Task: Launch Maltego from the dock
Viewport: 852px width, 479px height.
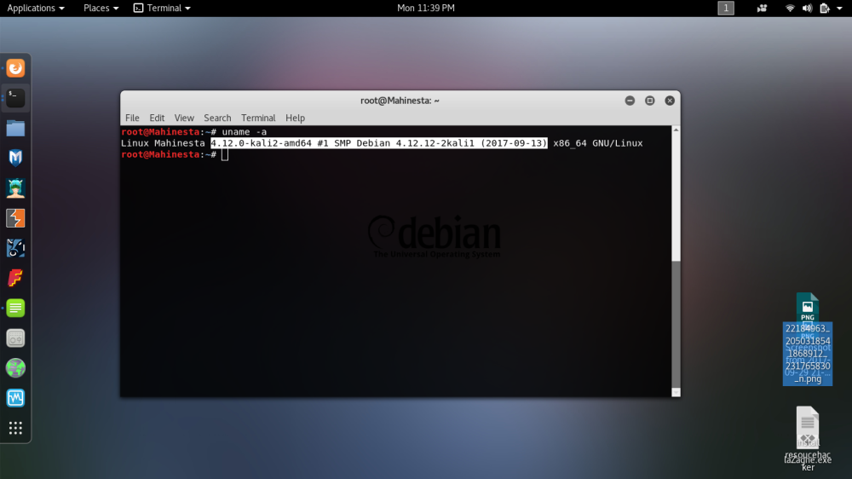Action: click(15, 248)
